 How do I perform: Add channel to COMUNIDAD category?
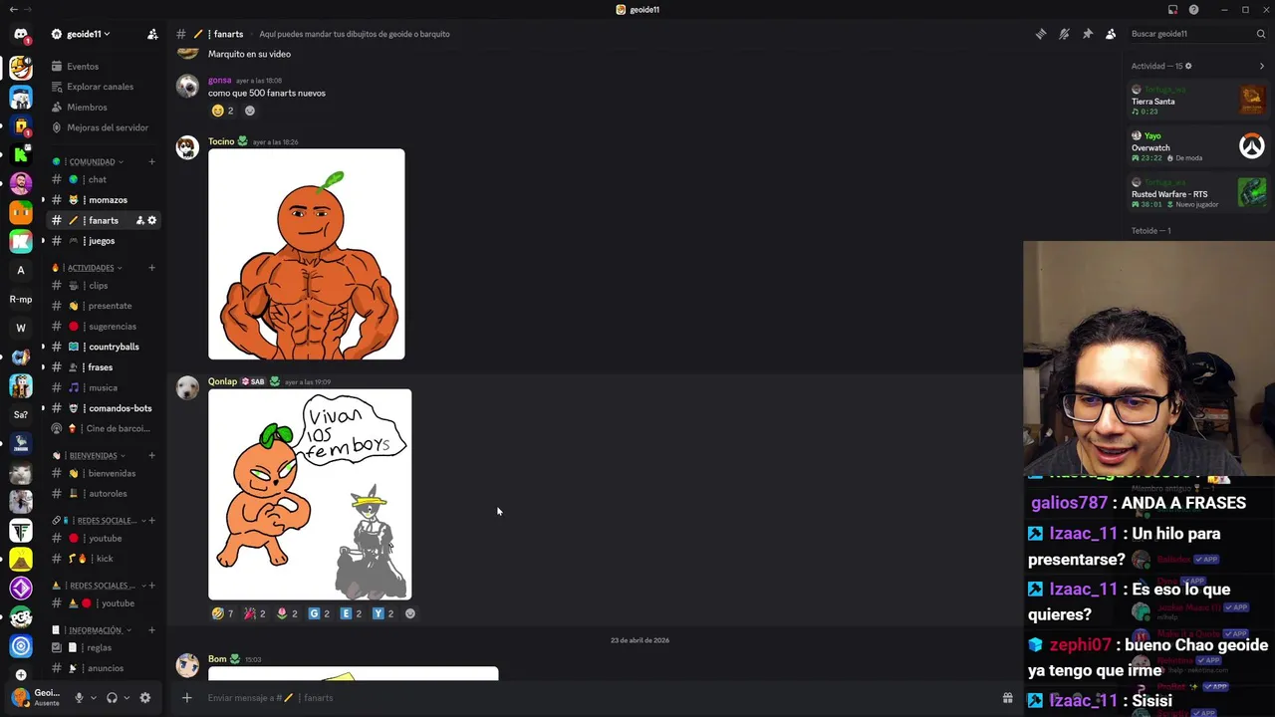pos(151,161)
